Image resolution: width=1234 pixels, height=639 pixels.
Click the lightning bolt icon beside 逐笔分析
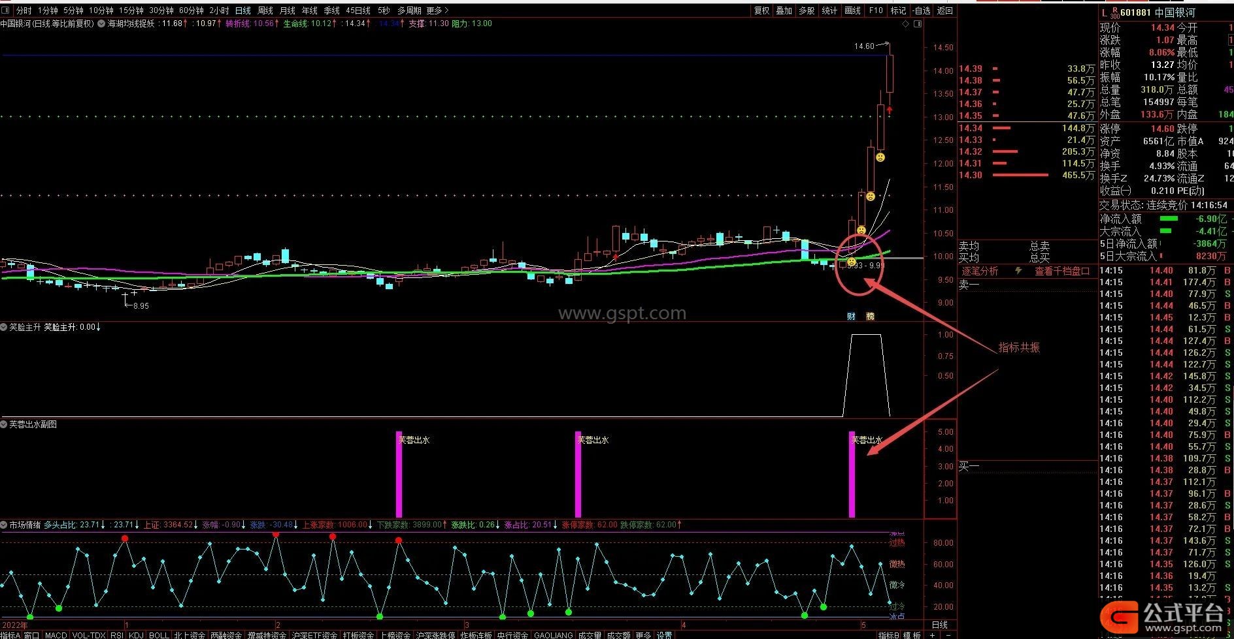(x=1018, y=271)
